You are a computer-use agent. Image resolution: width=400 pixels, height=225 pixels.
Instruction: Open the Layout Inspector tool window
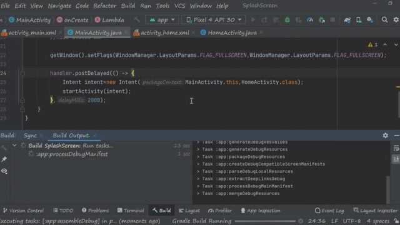click(375, 211)
